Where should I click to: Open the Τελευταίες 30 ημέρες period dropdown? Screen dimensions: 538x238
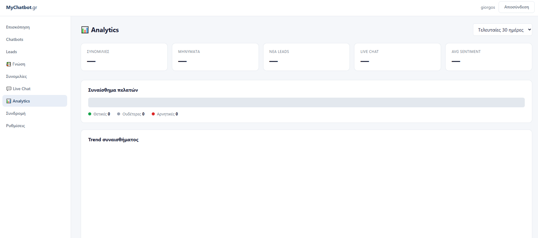point(502,30)
